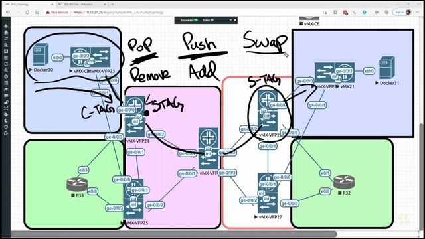Select the vMX21 node icon
Image resolution: width=425 pixels, height=239 pixels.
[x=345, y=72]
